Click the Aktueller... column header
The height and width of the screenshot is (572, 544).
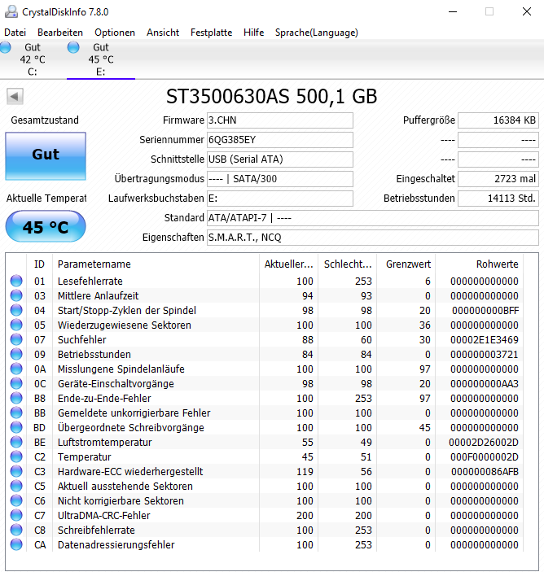pyautogui.click(x=289, y=264)
